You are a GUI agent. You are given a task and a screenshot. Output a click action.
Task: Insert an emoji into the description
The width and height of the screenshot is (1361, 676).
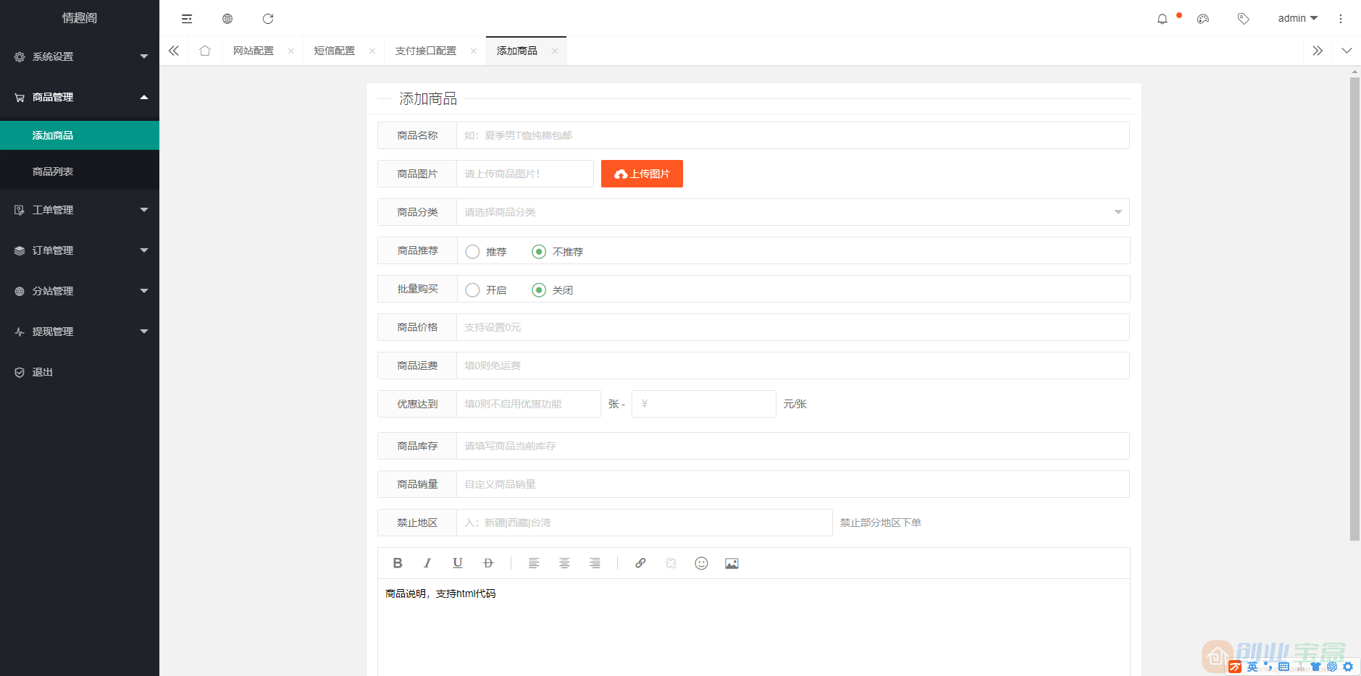pyautogui.click(x=700, y=562)
